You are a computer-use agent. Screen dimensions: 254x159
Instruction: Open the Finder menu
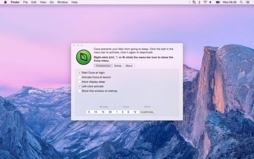pyautogui.click(x=15, y=2)
